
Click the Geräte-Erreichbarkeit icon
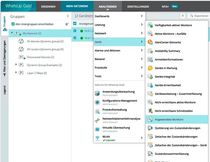(x=150, y=85)
